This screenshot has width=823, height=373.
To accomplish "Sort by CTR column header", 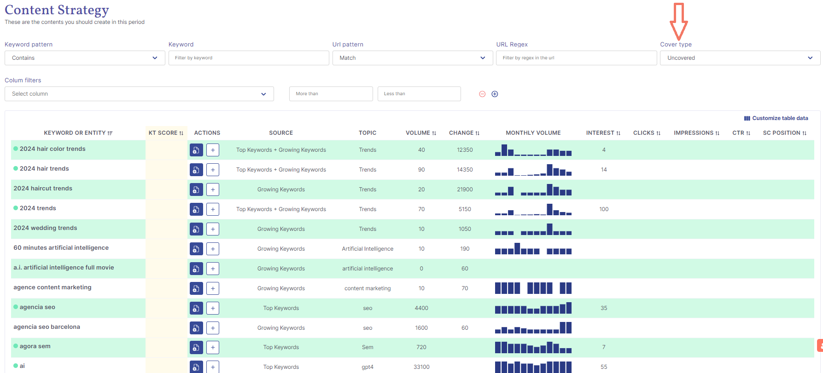I will click(741, 133).
